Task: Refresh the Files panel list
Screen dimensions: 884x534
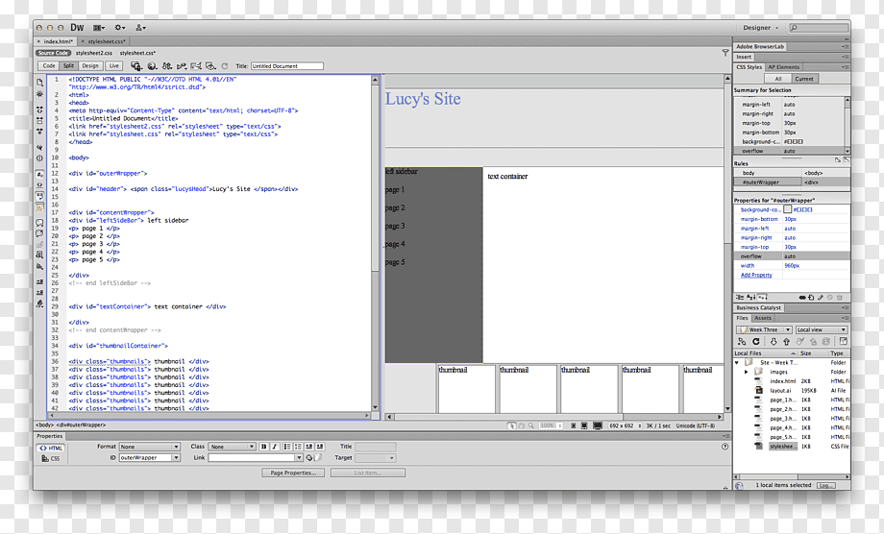Action: (756, 341)
